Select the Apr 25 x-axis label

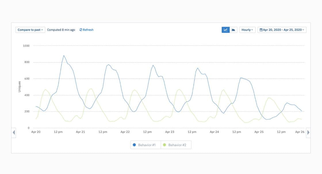[259, 132]
